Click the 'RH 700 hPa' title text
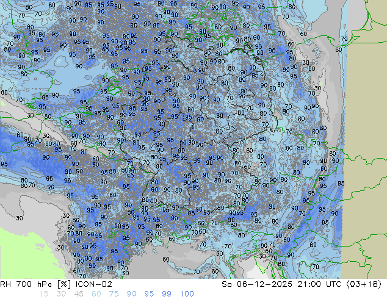 point(26,284)
